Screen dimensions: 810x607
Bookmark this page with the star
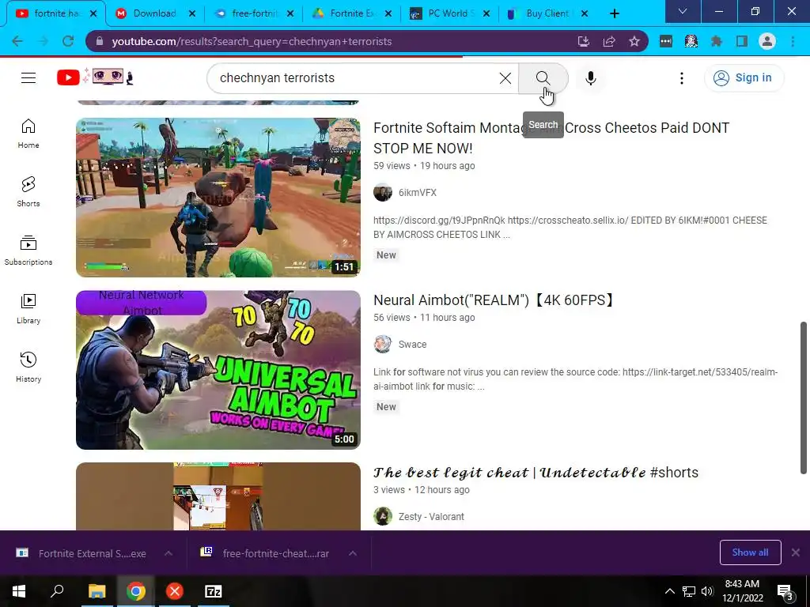click(x=634, y=41)
